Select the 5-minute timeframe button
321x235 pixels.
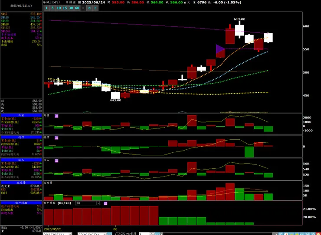click(52, 8)
